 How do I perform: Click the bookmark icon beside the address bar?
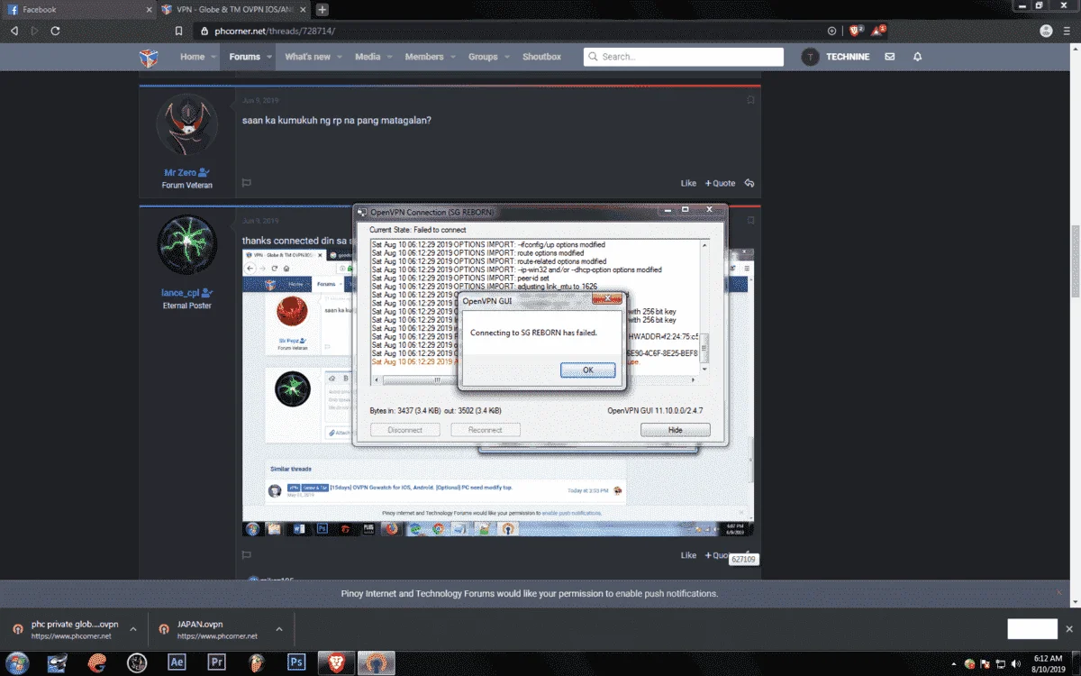pyautogui.click(x=178, y=31)
